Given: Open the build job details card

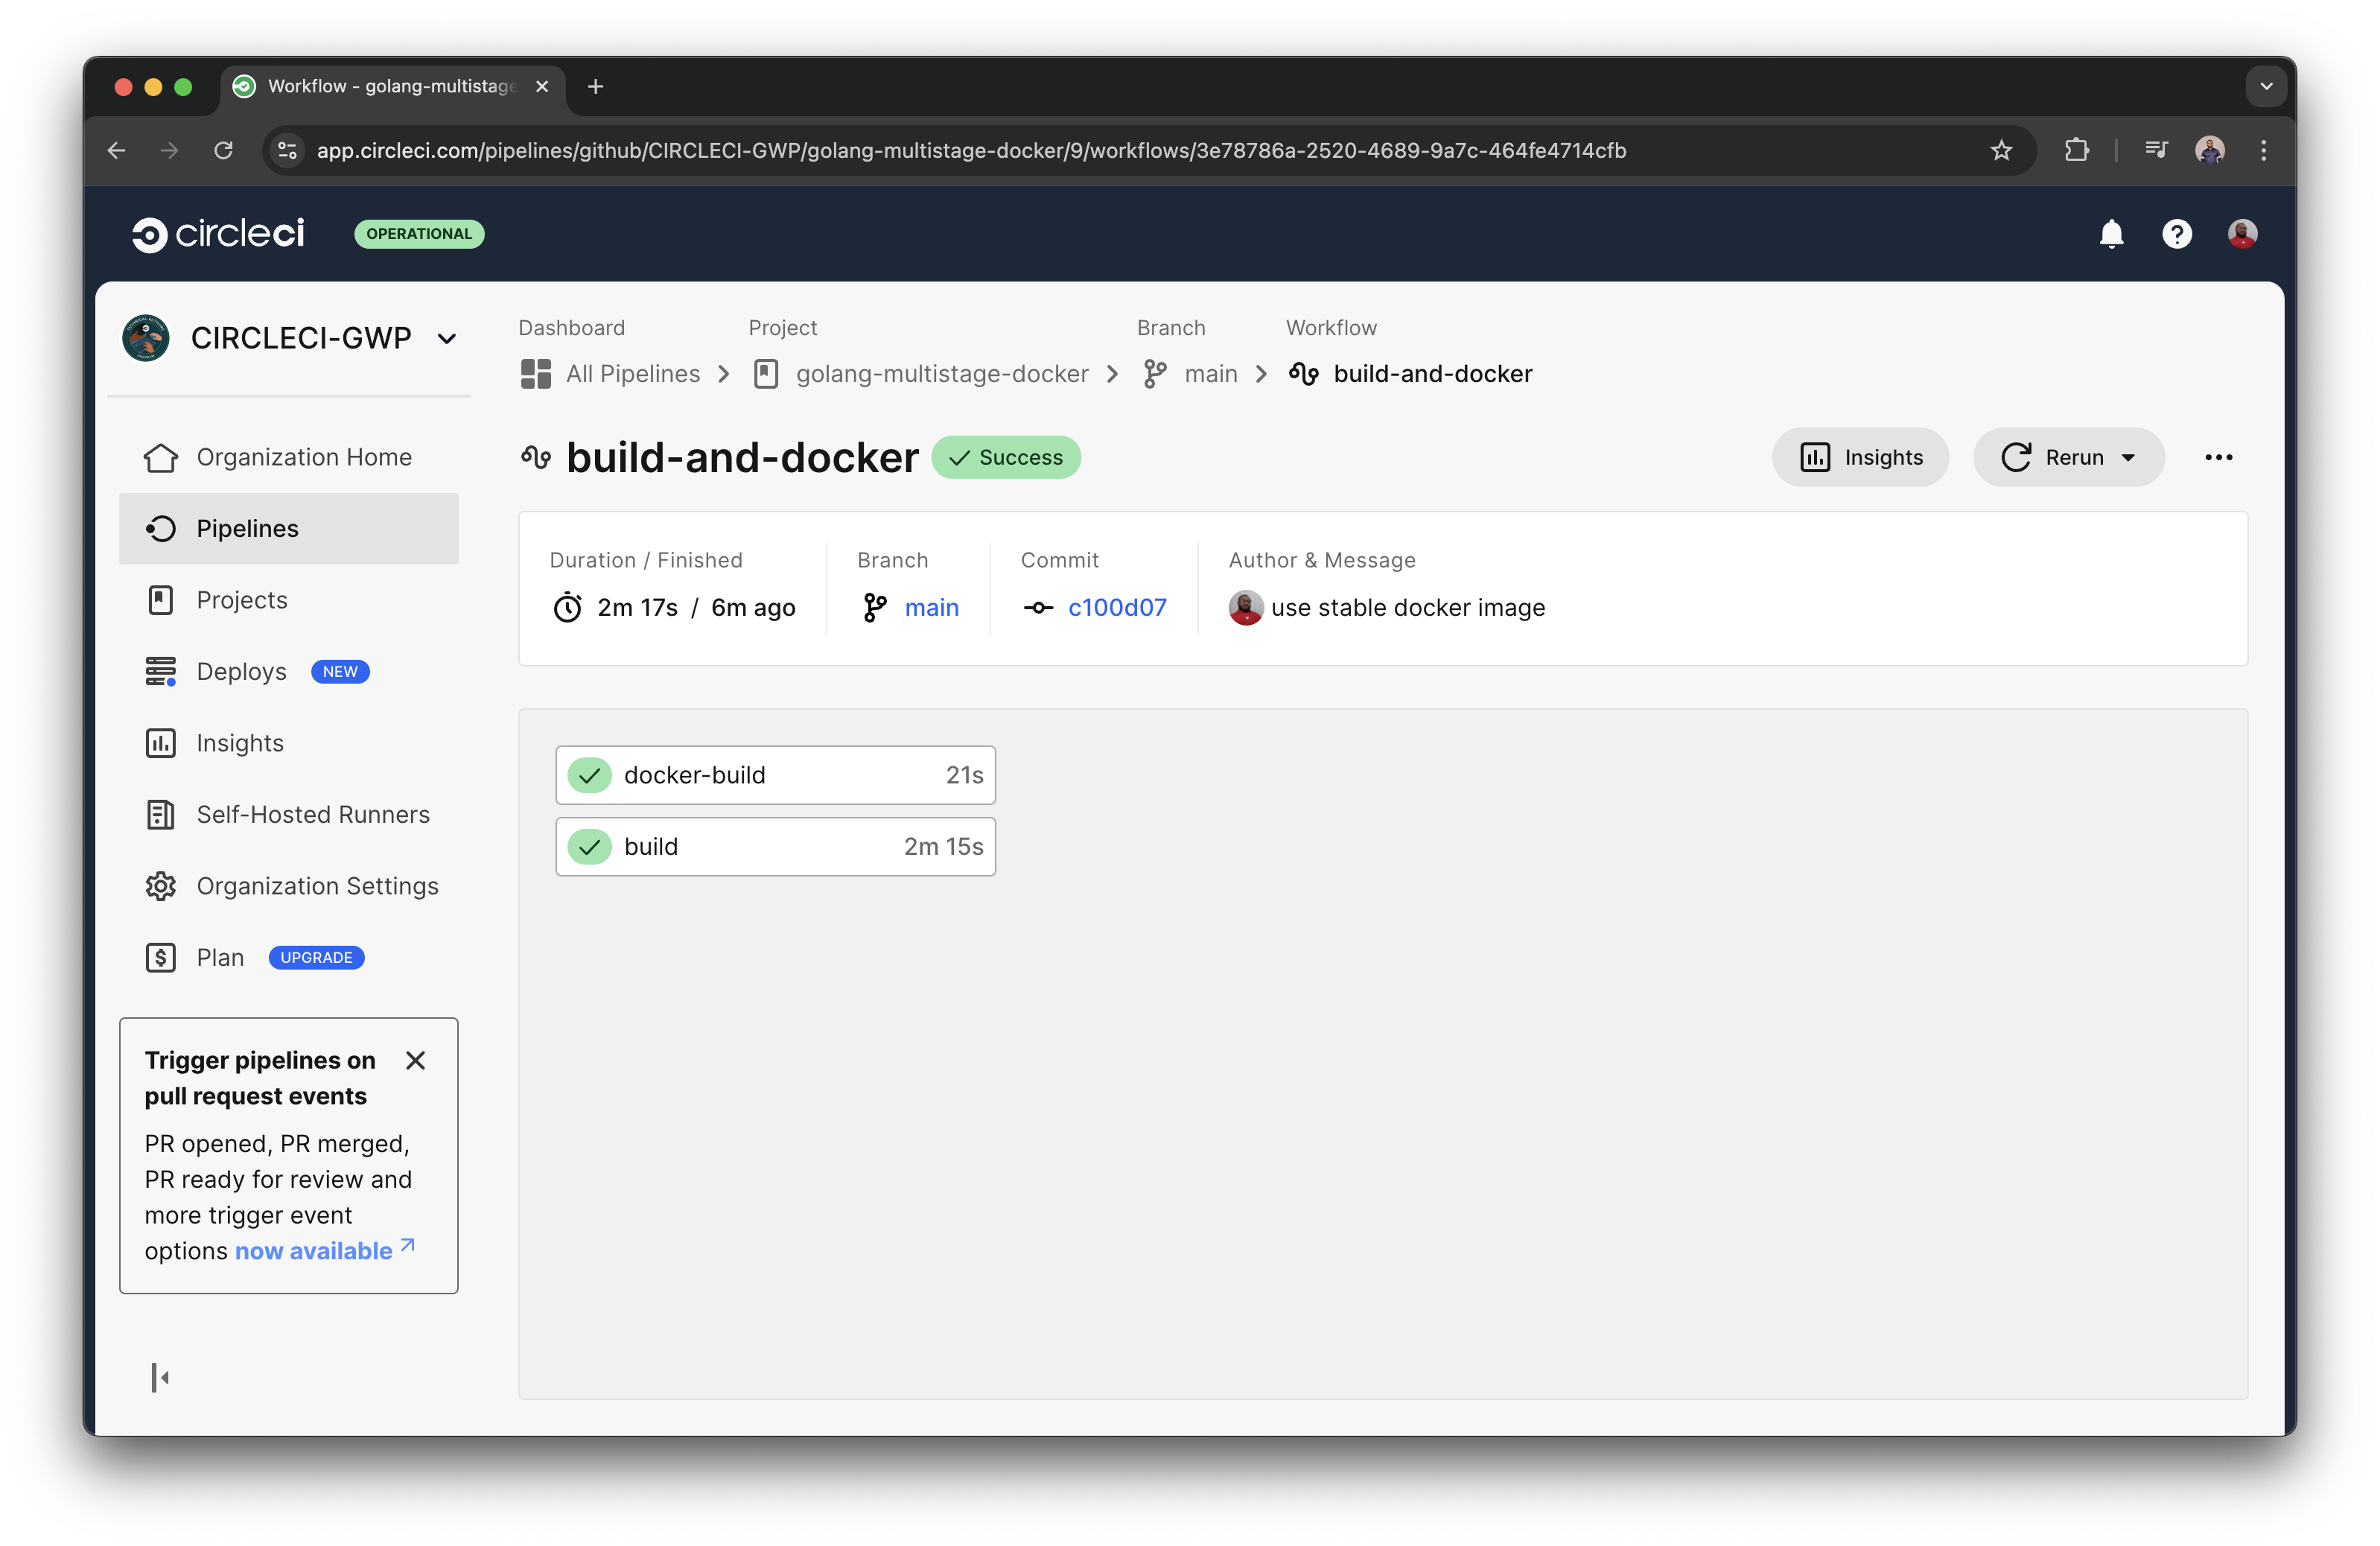Looking at the screenshot, I should coord(775,846).
